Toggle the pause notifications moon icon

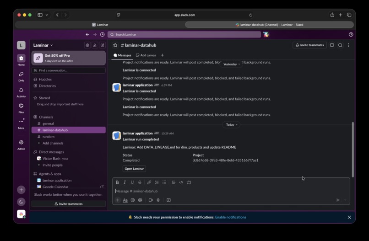(21, 202)
